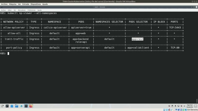
Task: Click limit-traffic policy name
Action: 14,39
